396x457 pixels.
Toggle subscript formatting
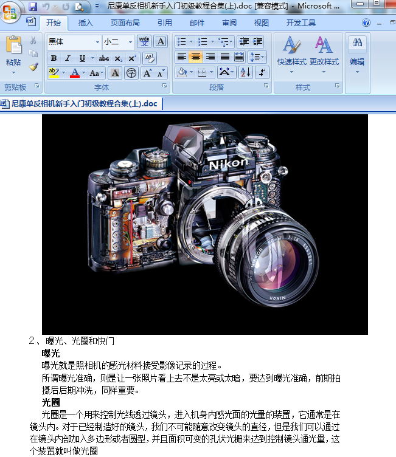pos(118,58)
